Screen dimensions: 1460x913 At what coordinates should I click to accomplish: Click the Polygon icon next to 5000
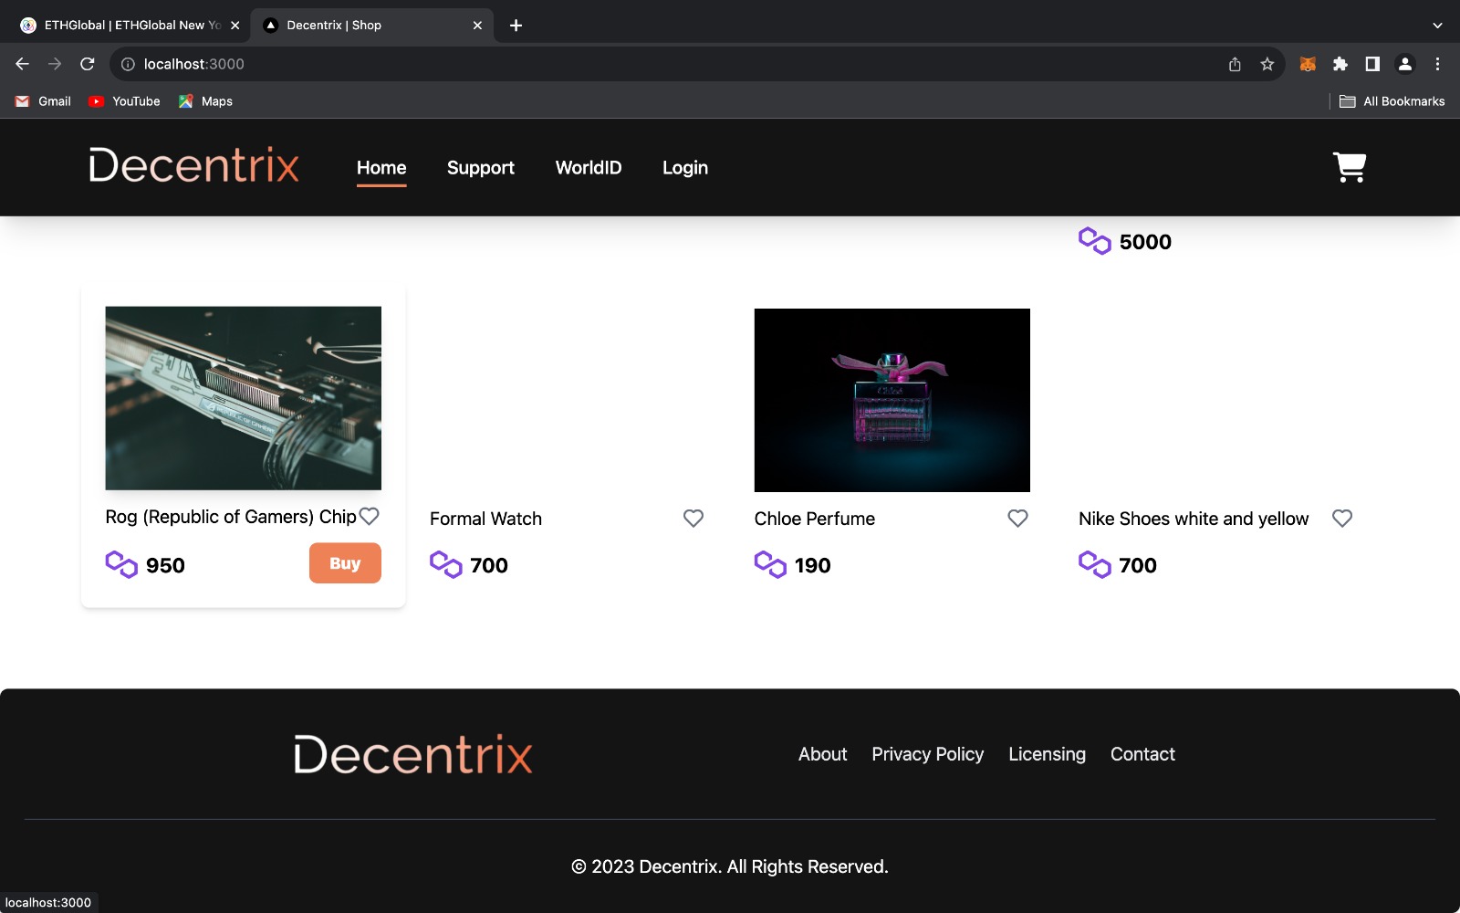coord(1094,241)
